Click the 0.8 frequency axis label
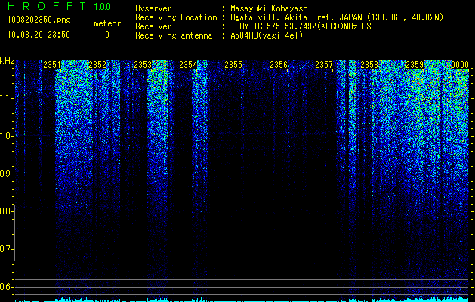 click(5, 211)
